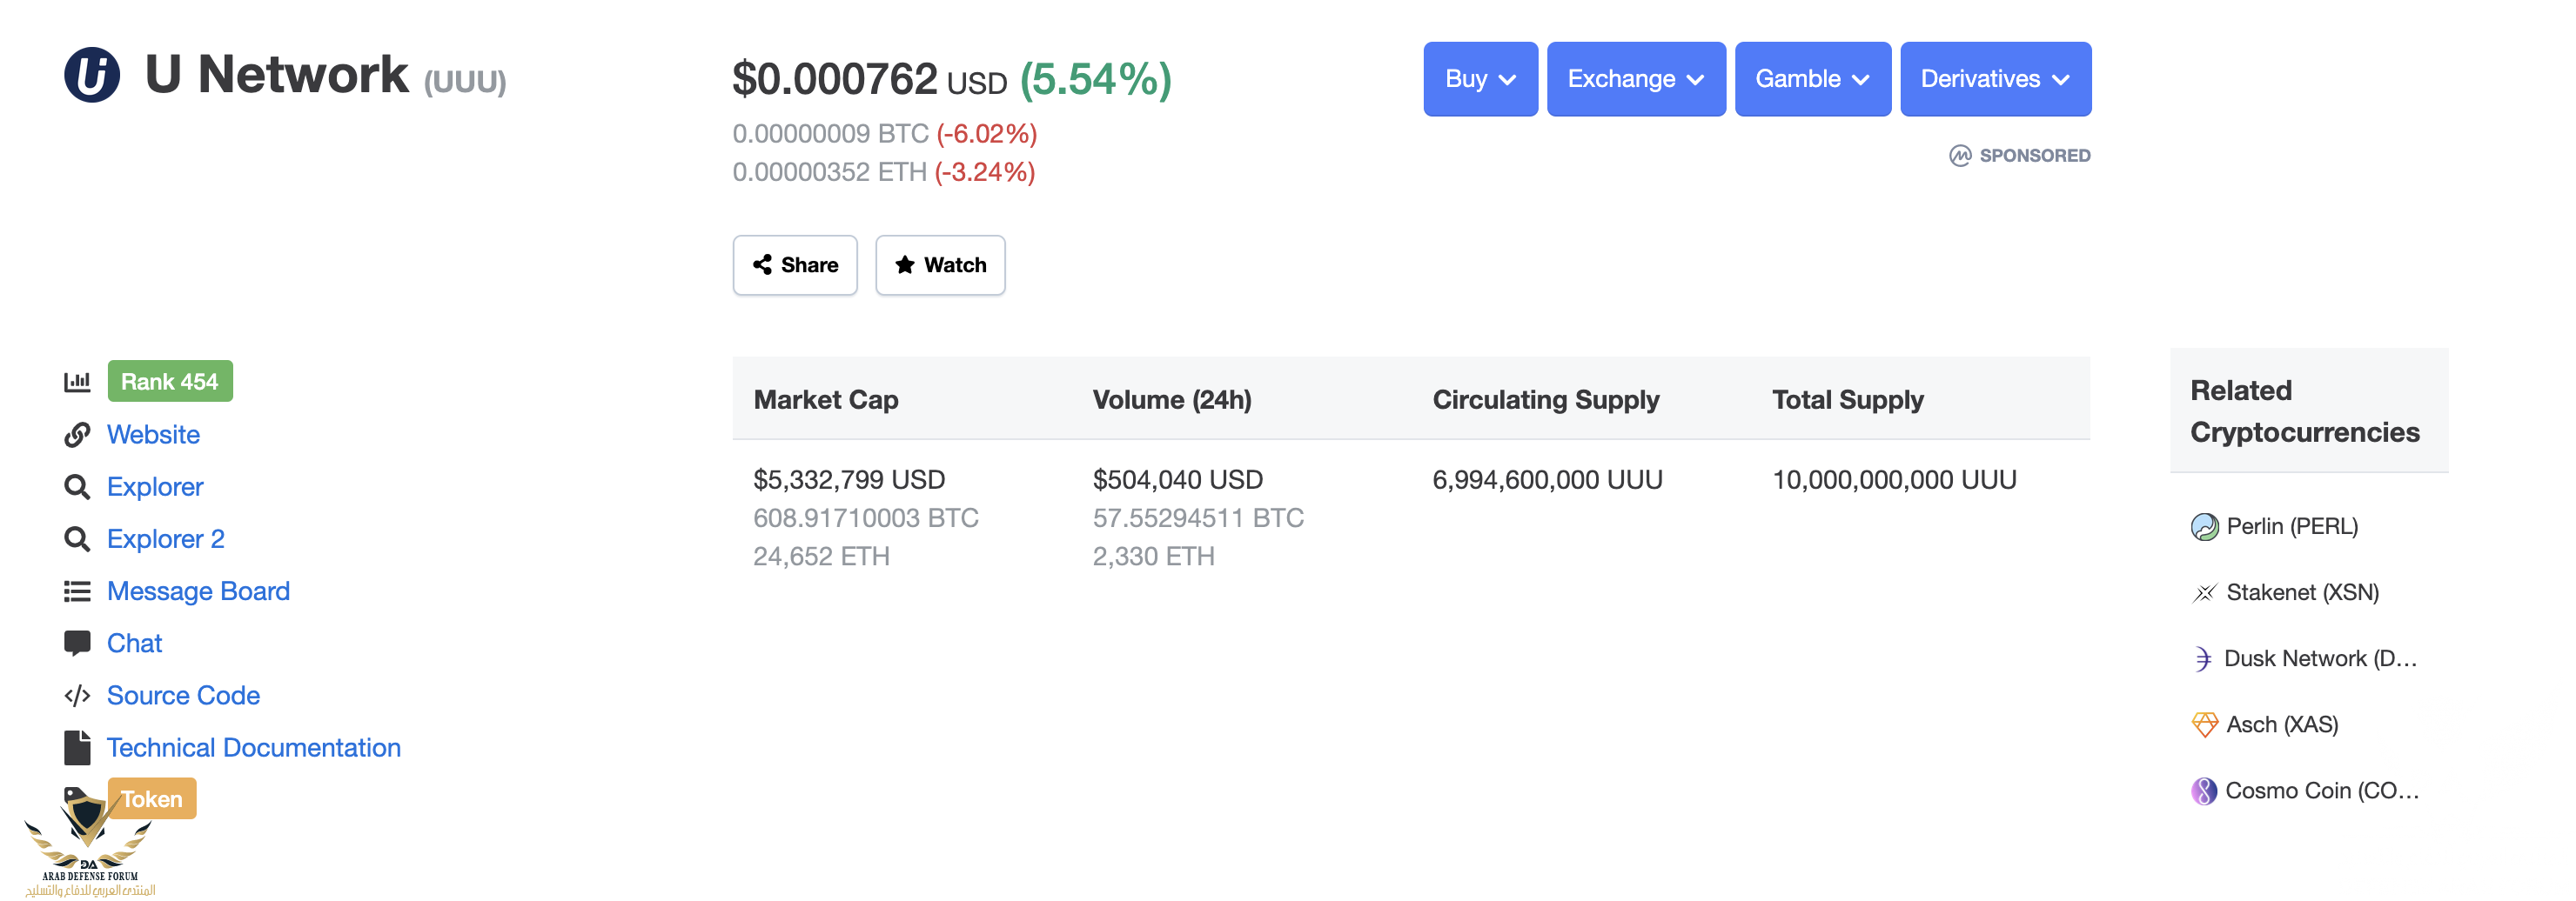This screenshot has height=901, width=2576.
Task: Click the green Rank 454 badge
Action: (x=169, y=382)
